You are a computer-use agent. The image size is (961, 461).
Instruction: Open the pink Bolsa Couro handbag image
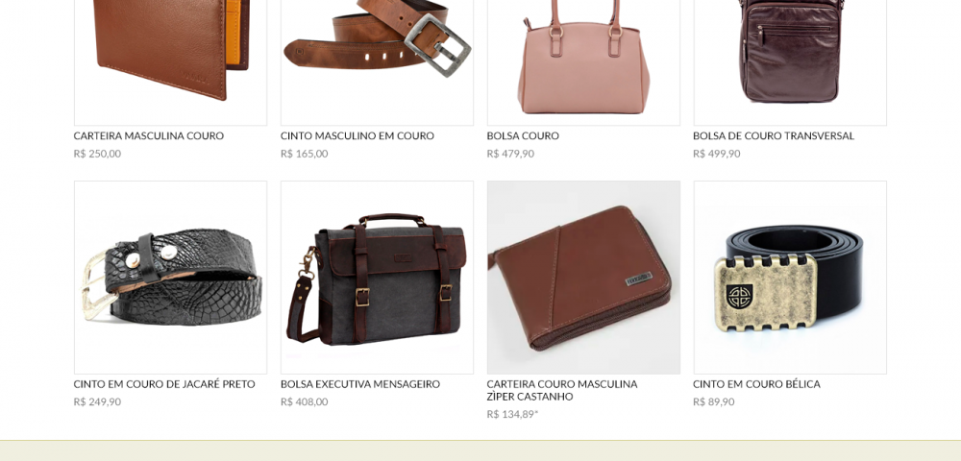pyautogui.click(x=583, y=62)
